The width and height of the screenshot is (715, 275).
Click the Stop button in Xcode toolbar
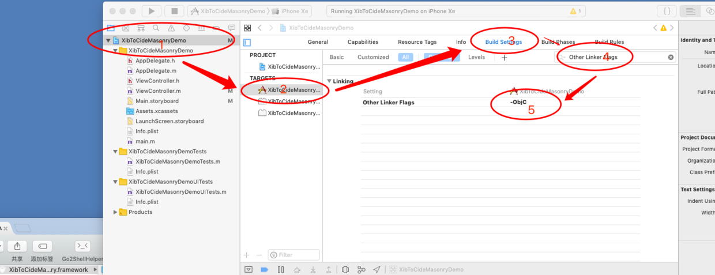coord(174,11)
